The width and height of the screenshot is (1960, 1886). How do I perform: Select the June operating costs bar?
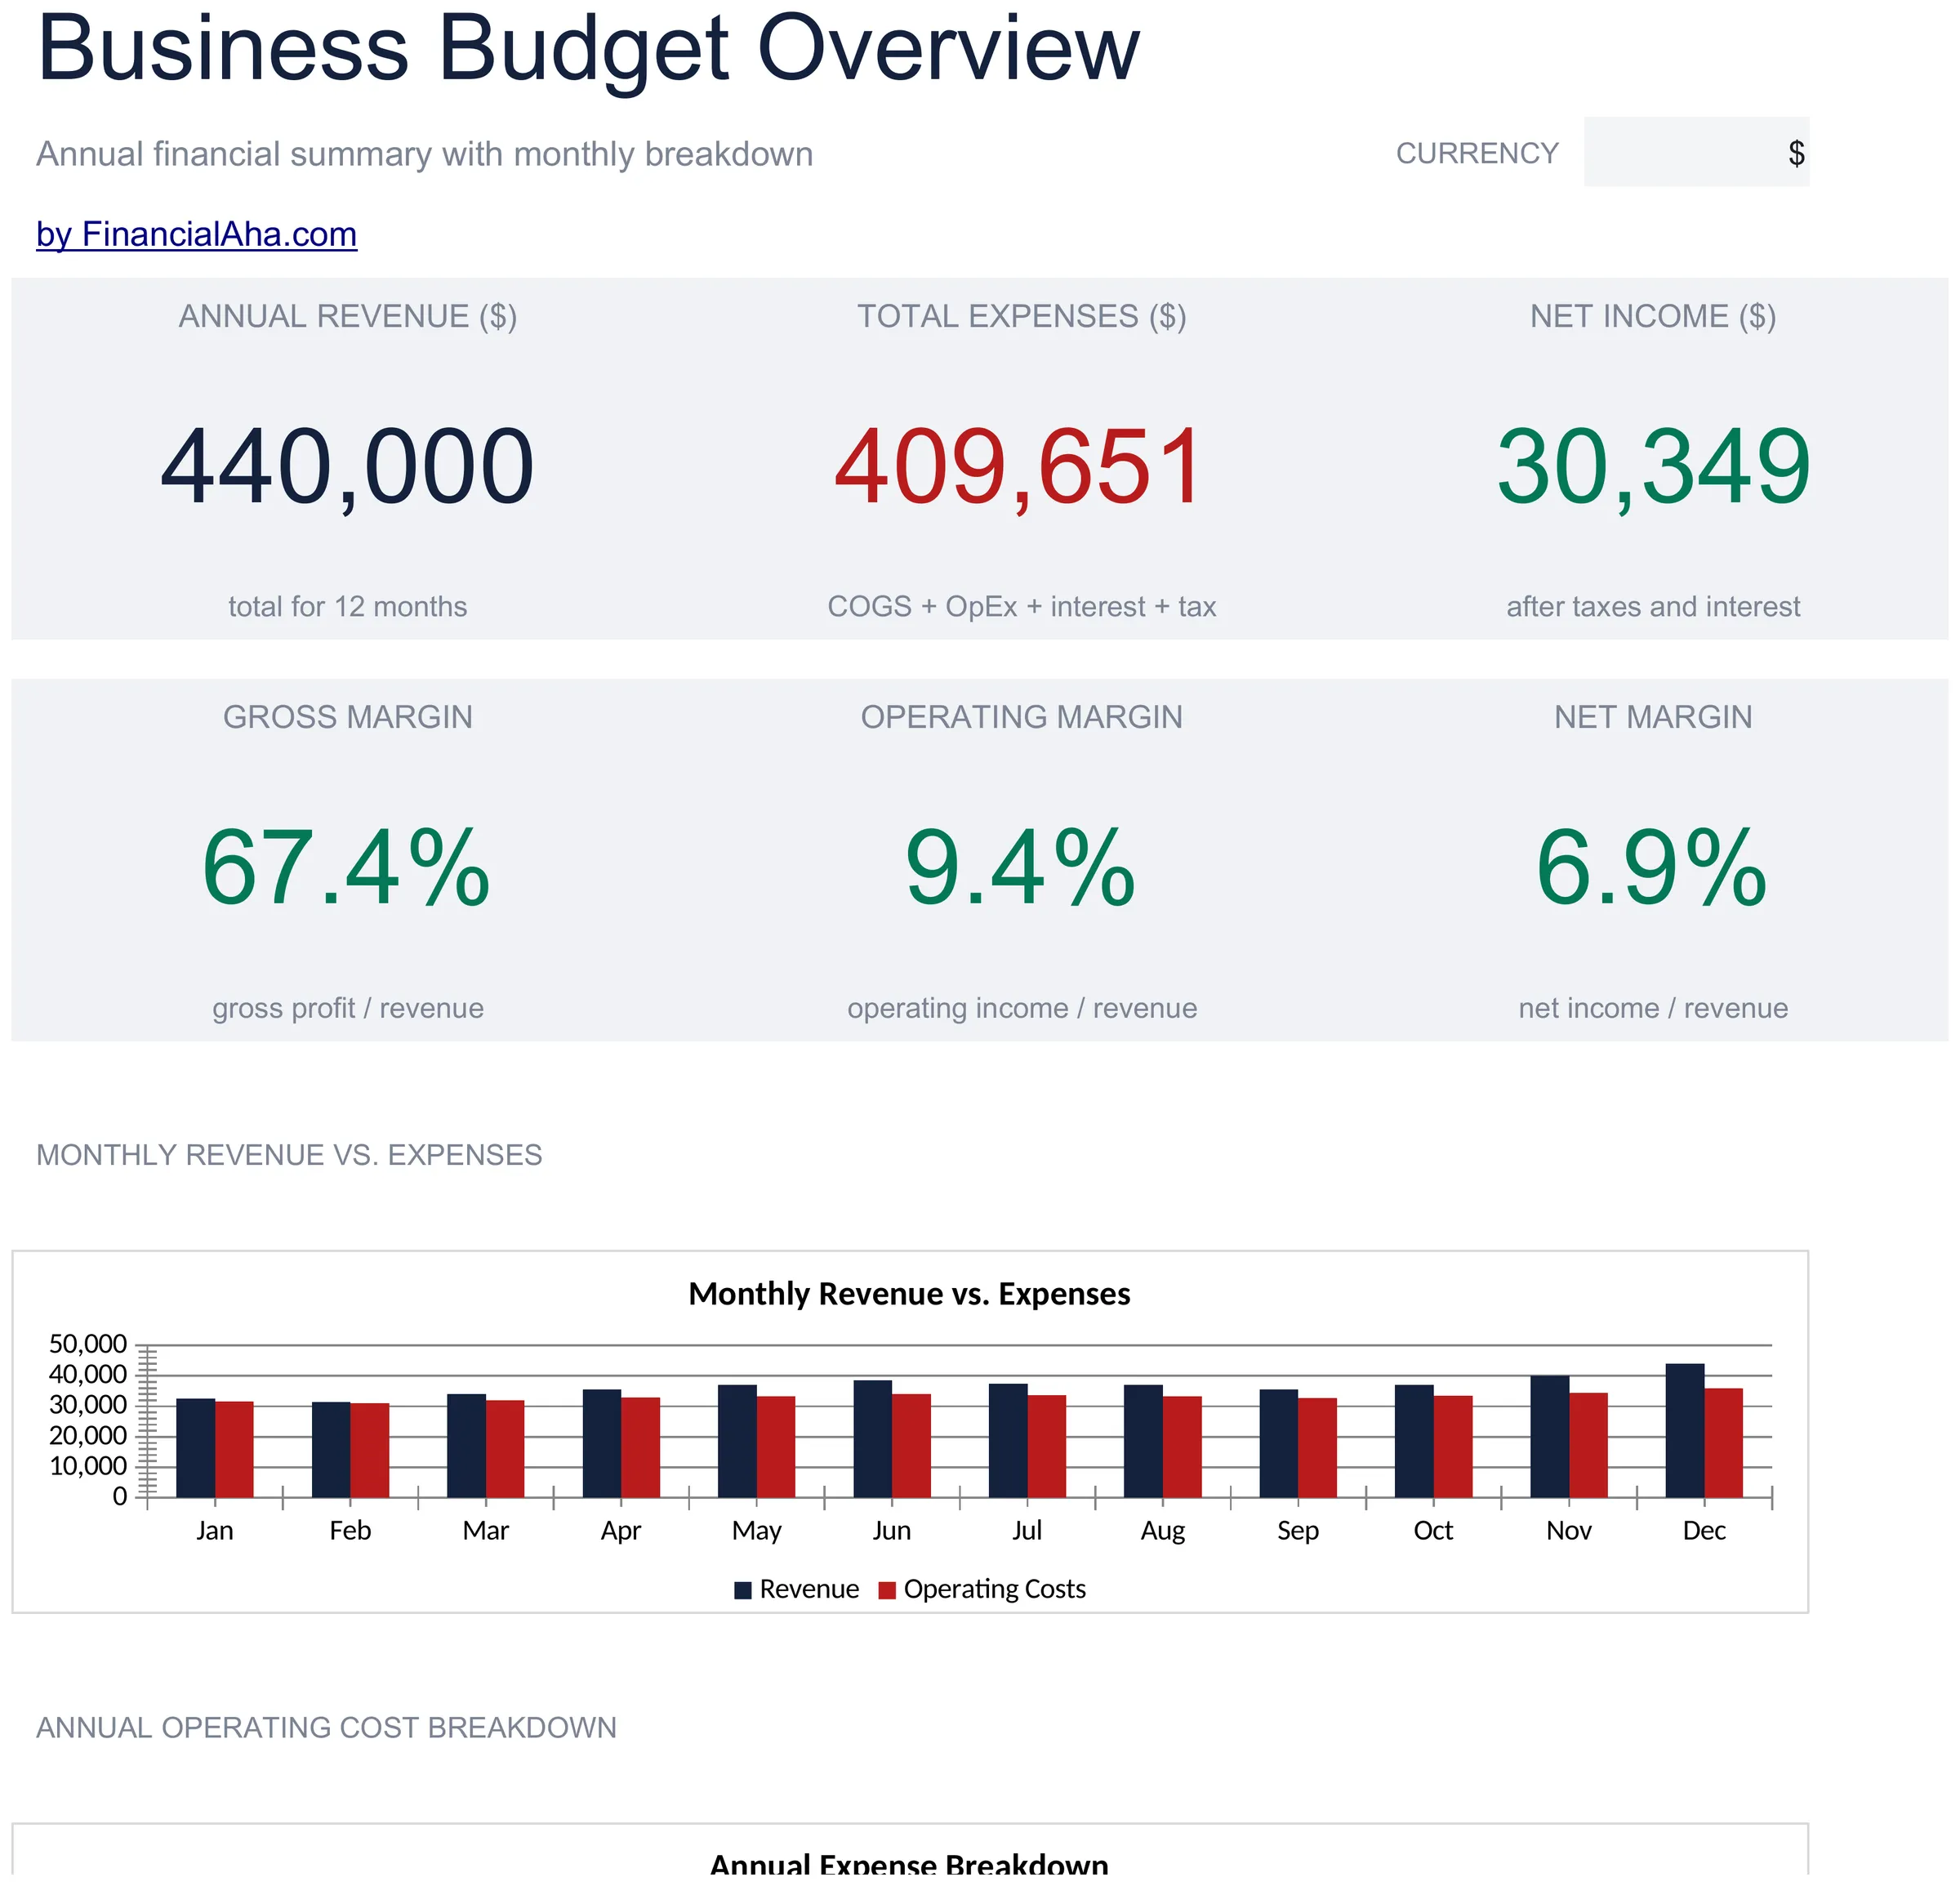click(911, 1445)
